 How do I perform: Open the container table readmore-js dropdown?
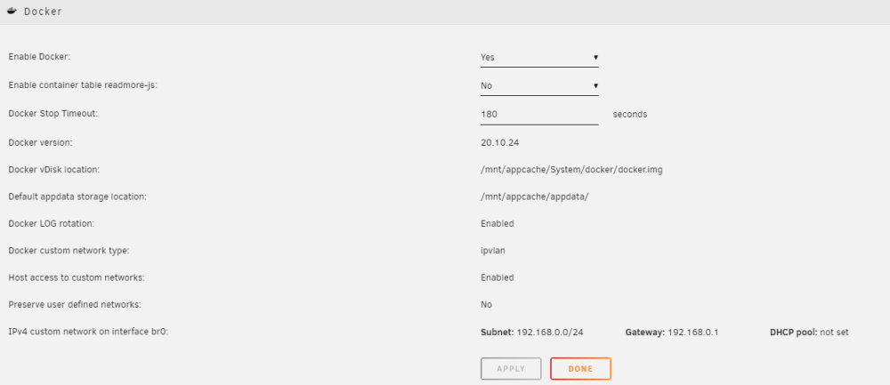point(539,86)
